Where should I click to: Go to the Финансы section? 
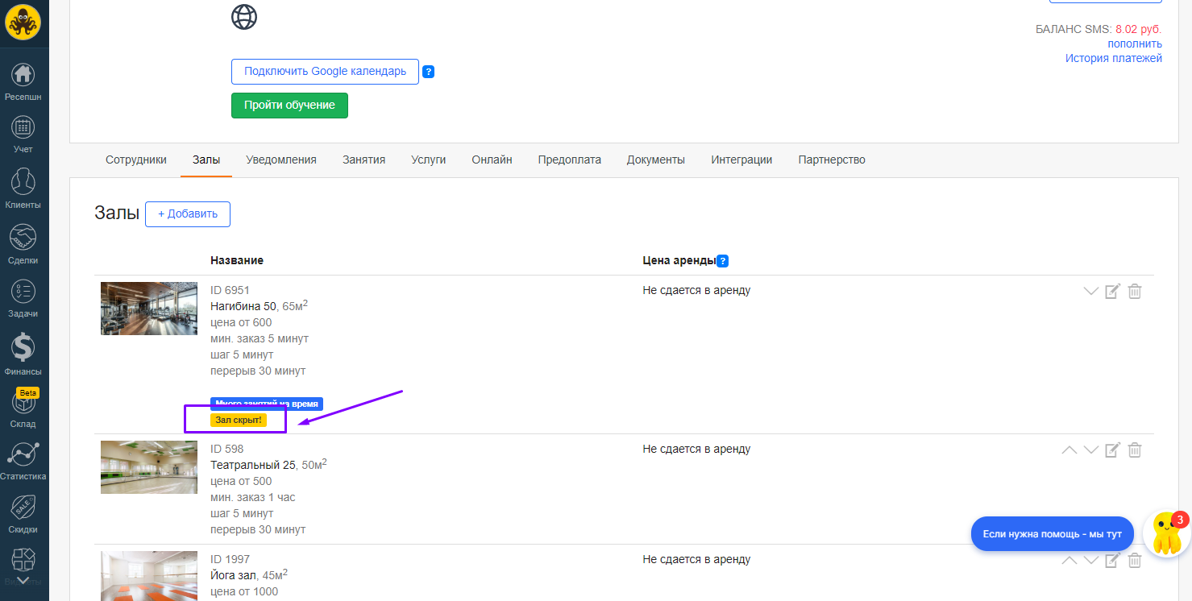[23, 354]
